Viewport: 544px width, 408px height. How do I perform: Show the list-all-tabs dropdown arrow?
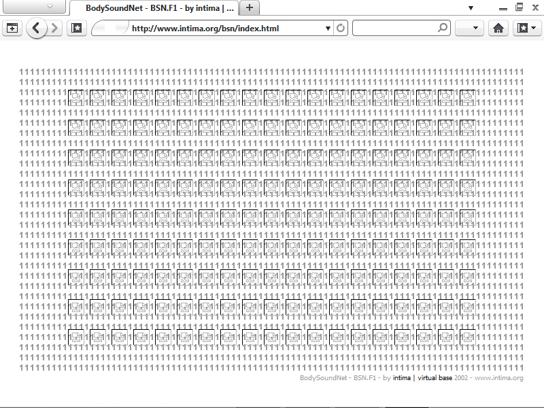471,7
